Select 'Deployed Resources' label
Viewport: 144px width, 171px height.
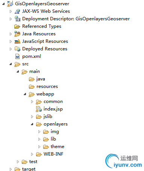tap(45, 49)
